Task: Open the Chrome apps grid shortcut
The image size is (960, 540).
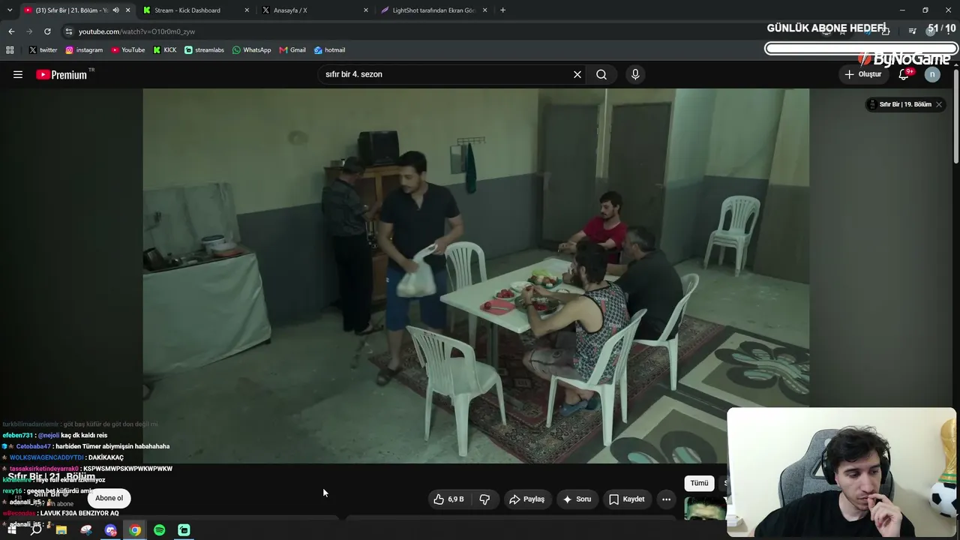Action: click(x=10, y=50)
